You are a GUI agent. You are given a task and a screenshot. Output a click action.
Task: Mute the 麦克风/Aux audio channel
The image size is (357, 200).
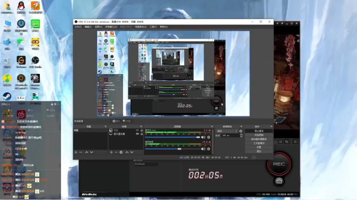[203, 137]
